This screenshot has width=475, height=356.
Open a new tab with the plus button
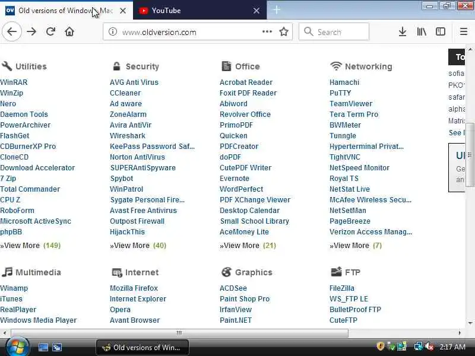[276, 9]
